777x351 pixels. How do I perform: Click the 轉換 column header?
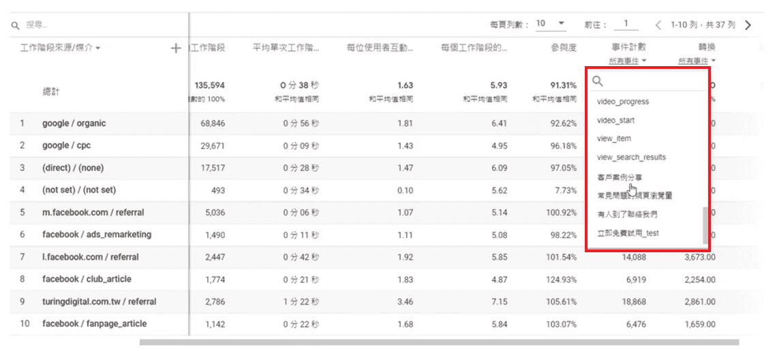[707, 48]
